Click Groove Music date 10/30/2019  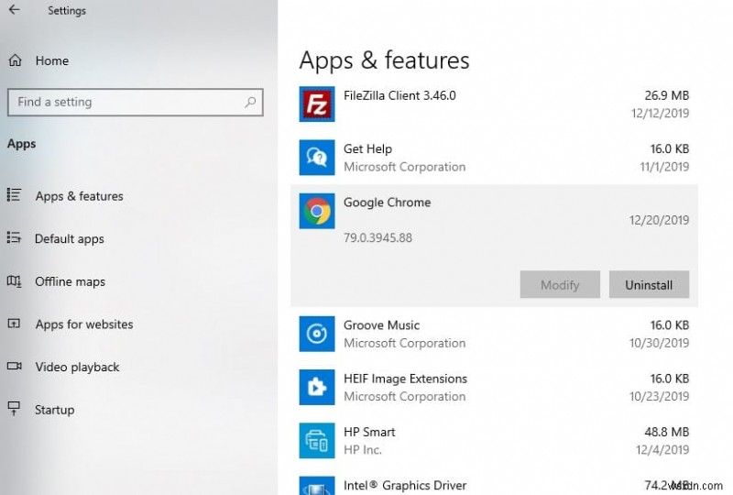point(659,343)
